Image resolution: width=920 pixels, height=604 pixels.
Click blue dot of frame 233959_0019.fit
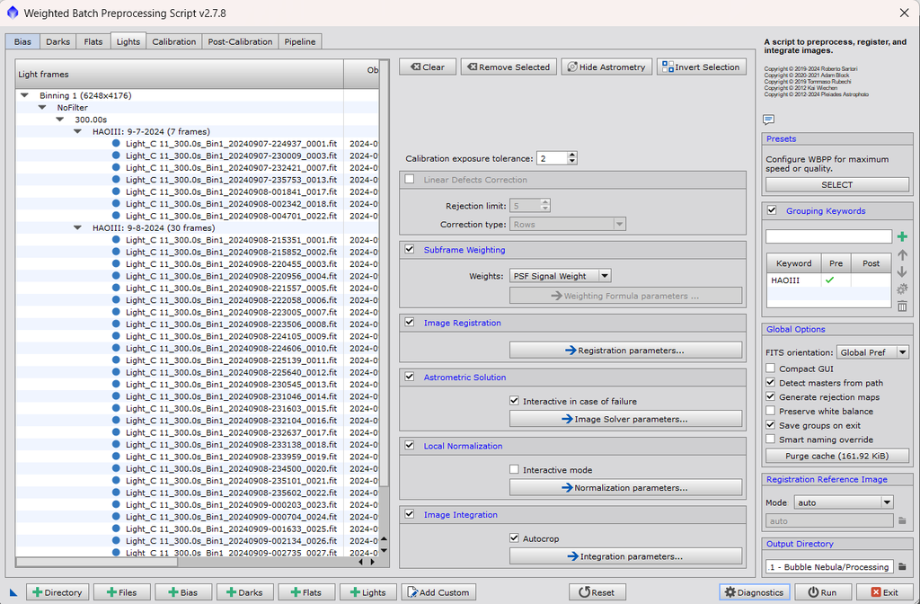116,456
